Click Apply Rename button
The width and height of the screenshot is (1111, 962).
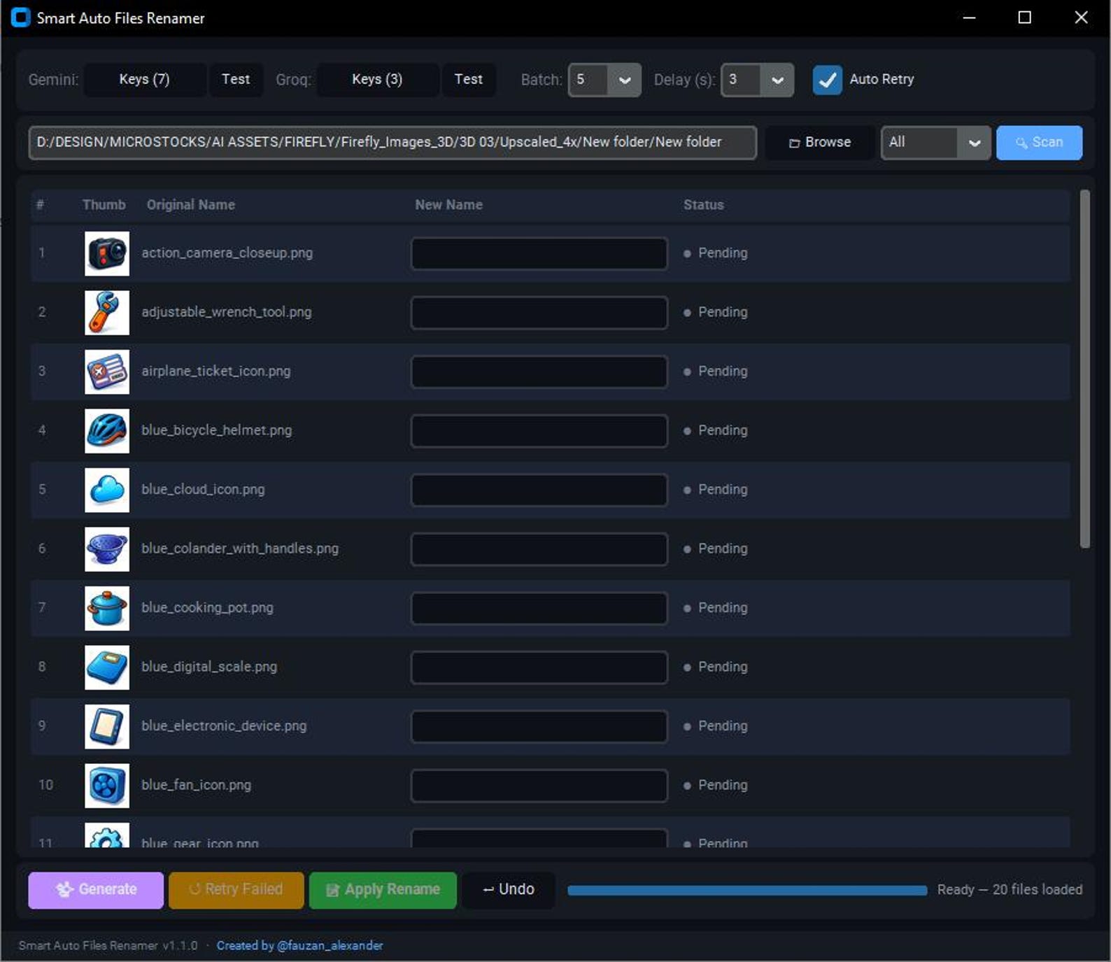[383, 890]
